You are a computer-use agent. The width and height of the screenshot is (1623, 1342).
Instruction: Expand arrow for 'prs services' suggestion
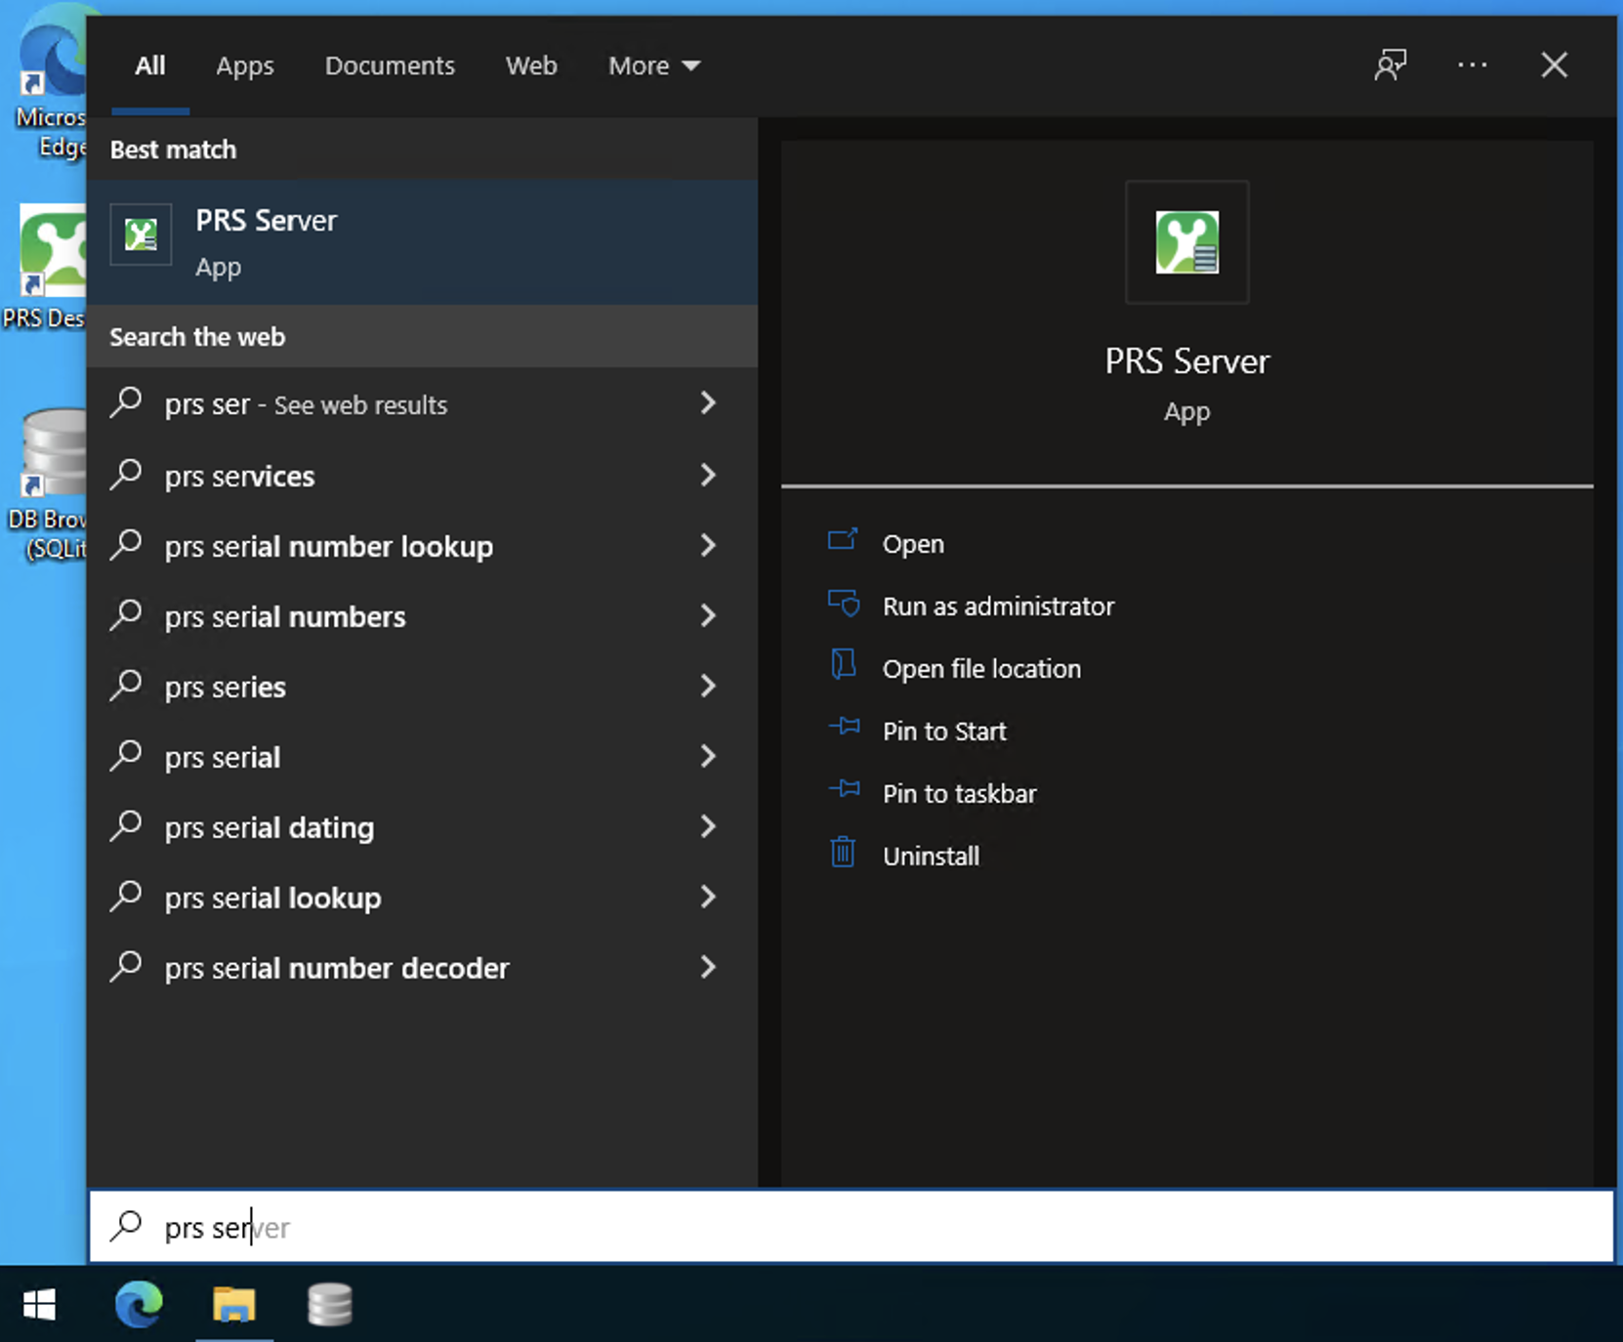tap(708, 475)
